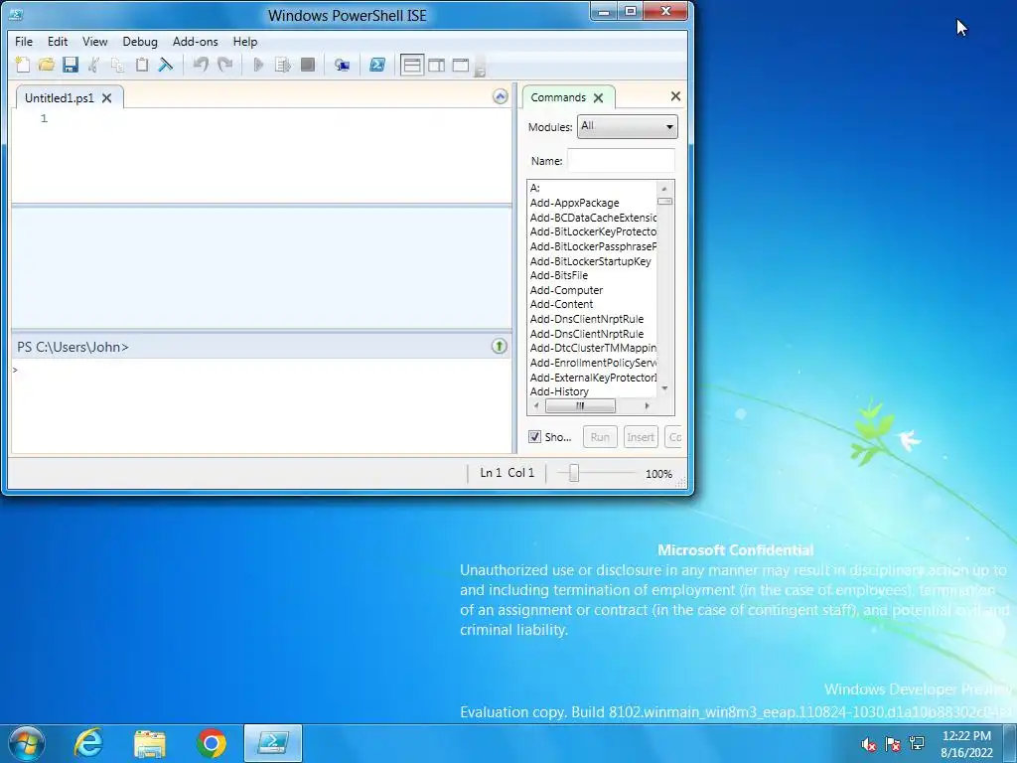Image resolution: width=1017 pixels, height=763 pixels.
Task: Select the Untitled1.ps1 script tab
Action: pyautogui.click(x=59, y=98)
